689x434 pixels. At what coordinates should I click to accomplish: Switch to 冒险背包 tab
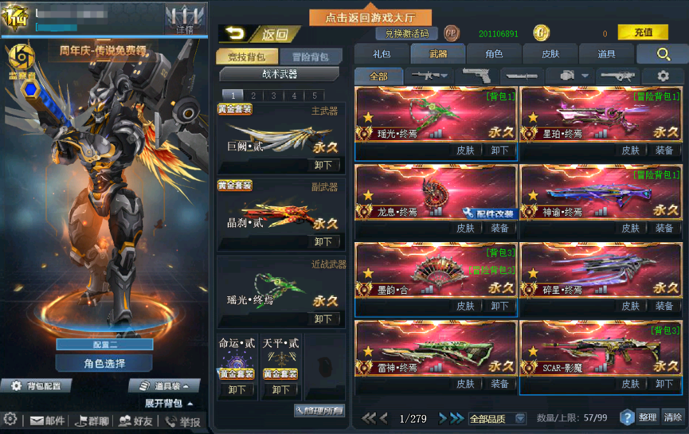pyautogui.click(x=310, y=57)
